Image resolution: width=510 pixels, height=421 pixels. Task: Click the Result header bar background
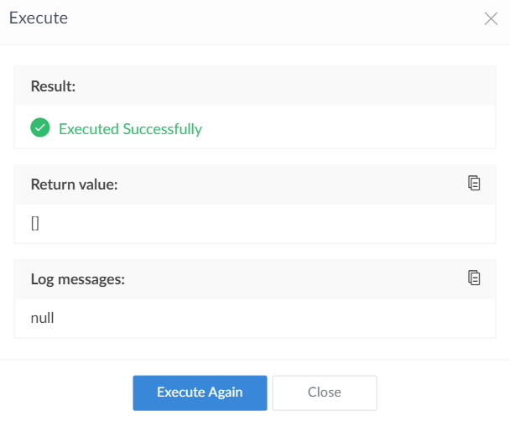(294, 86)
